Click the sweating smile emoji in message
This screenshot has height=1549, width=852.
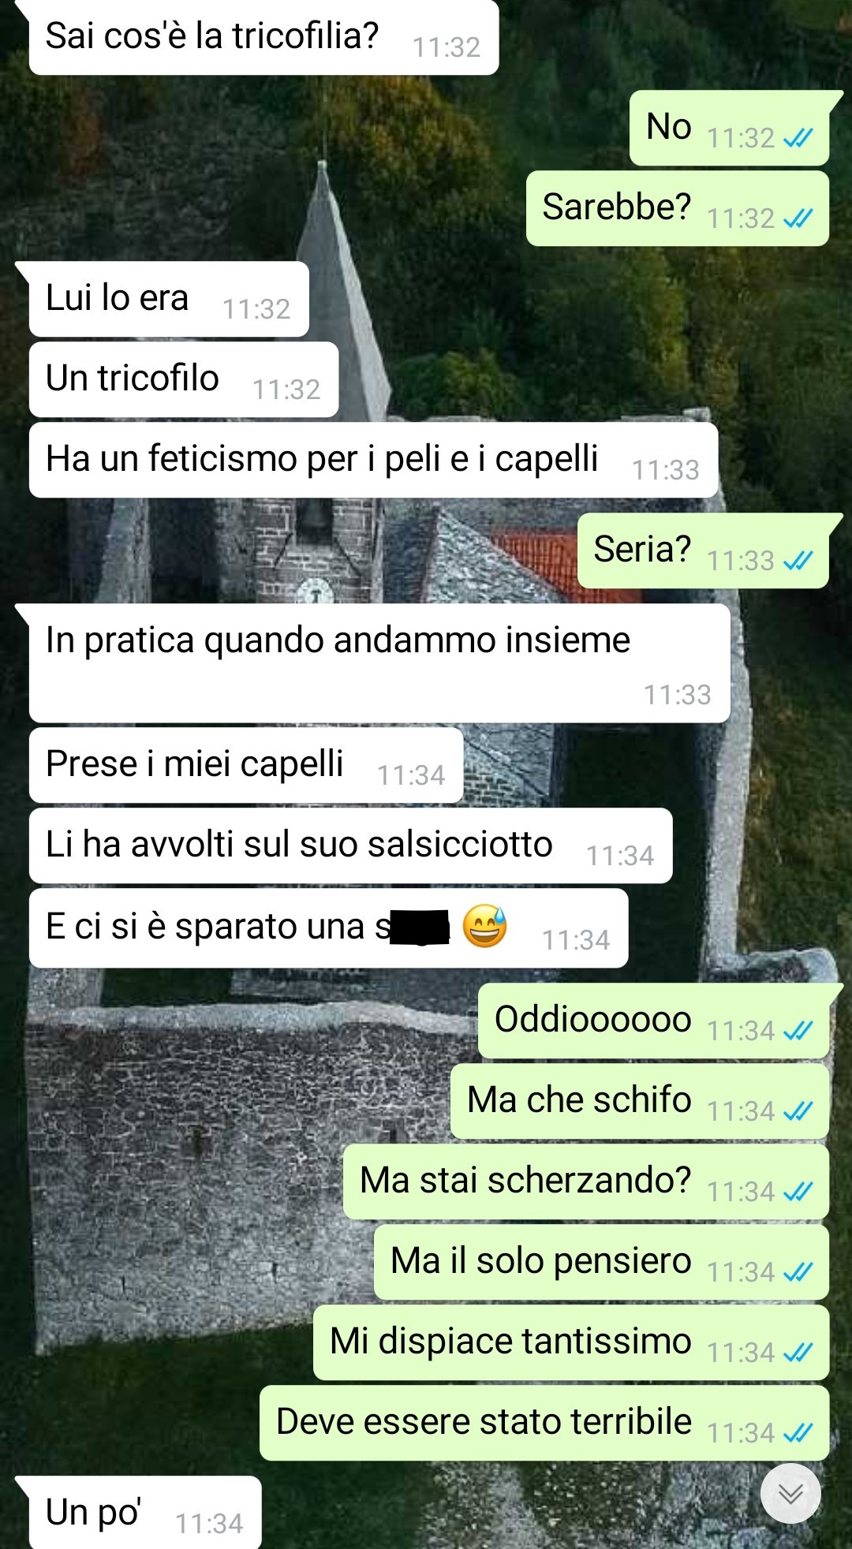pyautogui.click(x=484, y=926)
